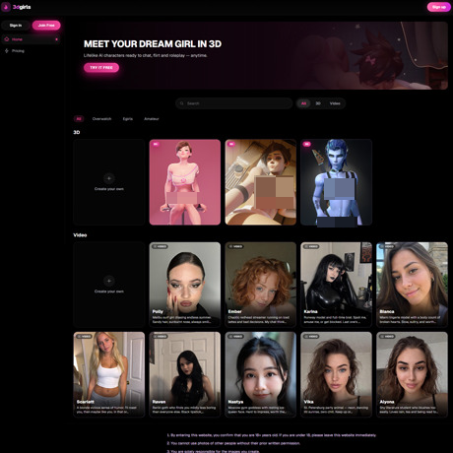The image size is (453, 453).
Task: Click the Pricing lightning bolt icon
Action: 7,51
